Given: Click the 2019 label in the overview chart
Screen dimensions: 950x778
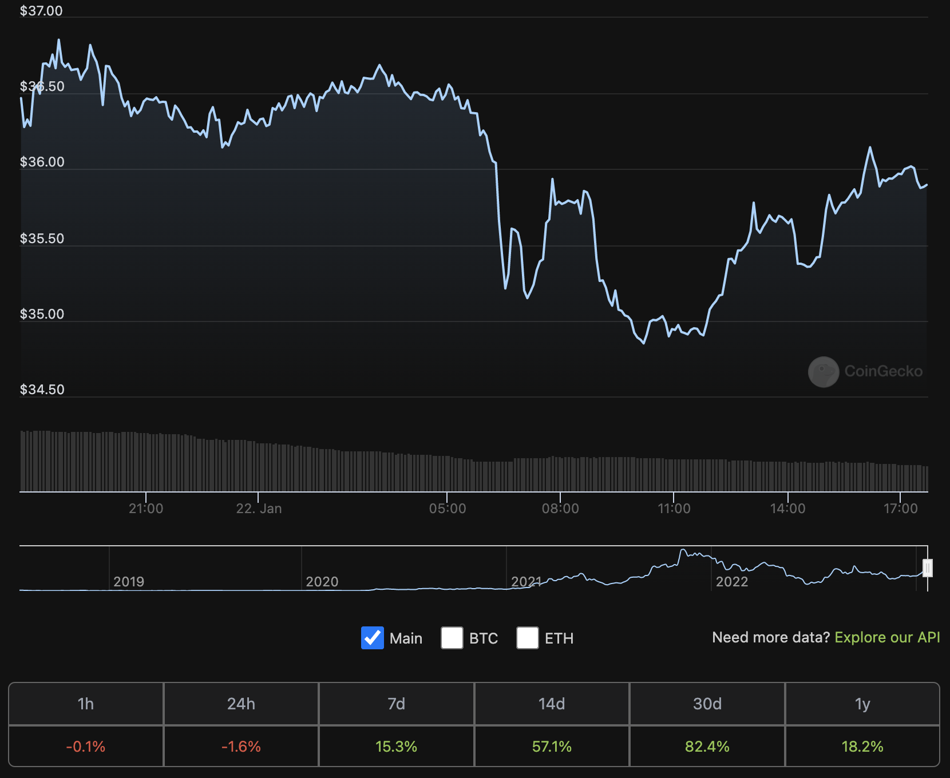Looking at the screenshot, I should (x=130, y=582).
